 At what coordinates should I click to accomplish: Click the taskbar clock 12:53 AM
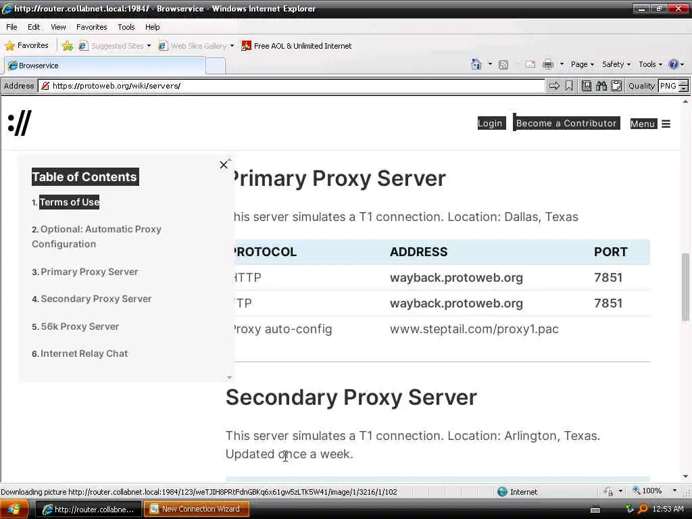668,509
